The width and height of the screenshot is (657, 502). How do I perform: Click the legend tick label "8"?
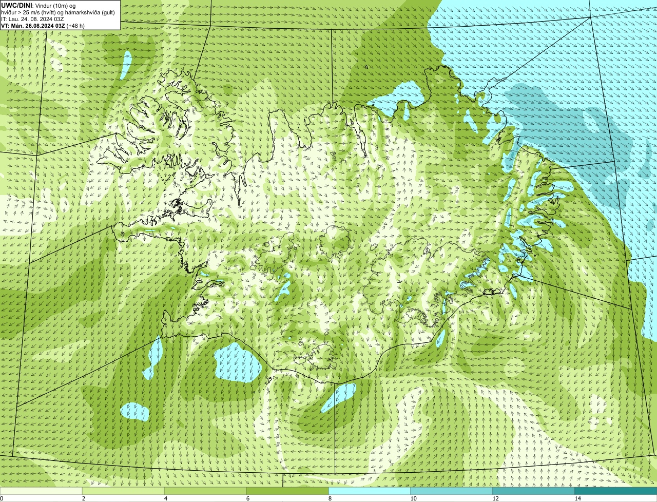330,498
